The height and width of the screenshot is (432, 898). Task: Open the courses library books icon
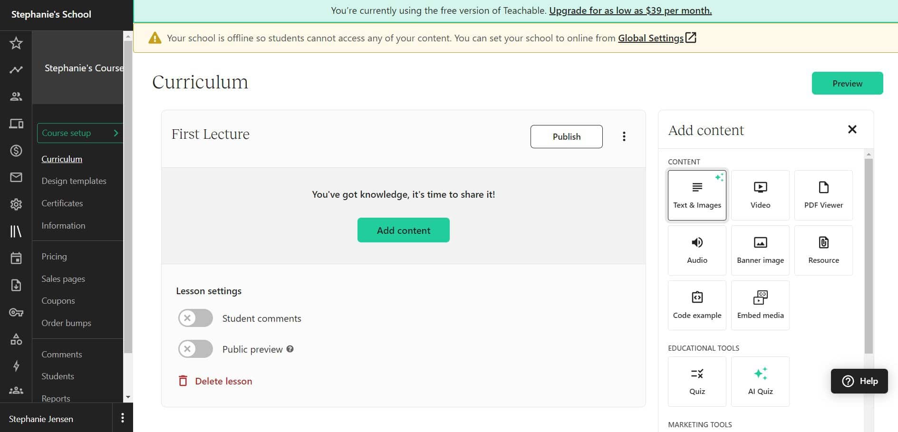[16, 231]
